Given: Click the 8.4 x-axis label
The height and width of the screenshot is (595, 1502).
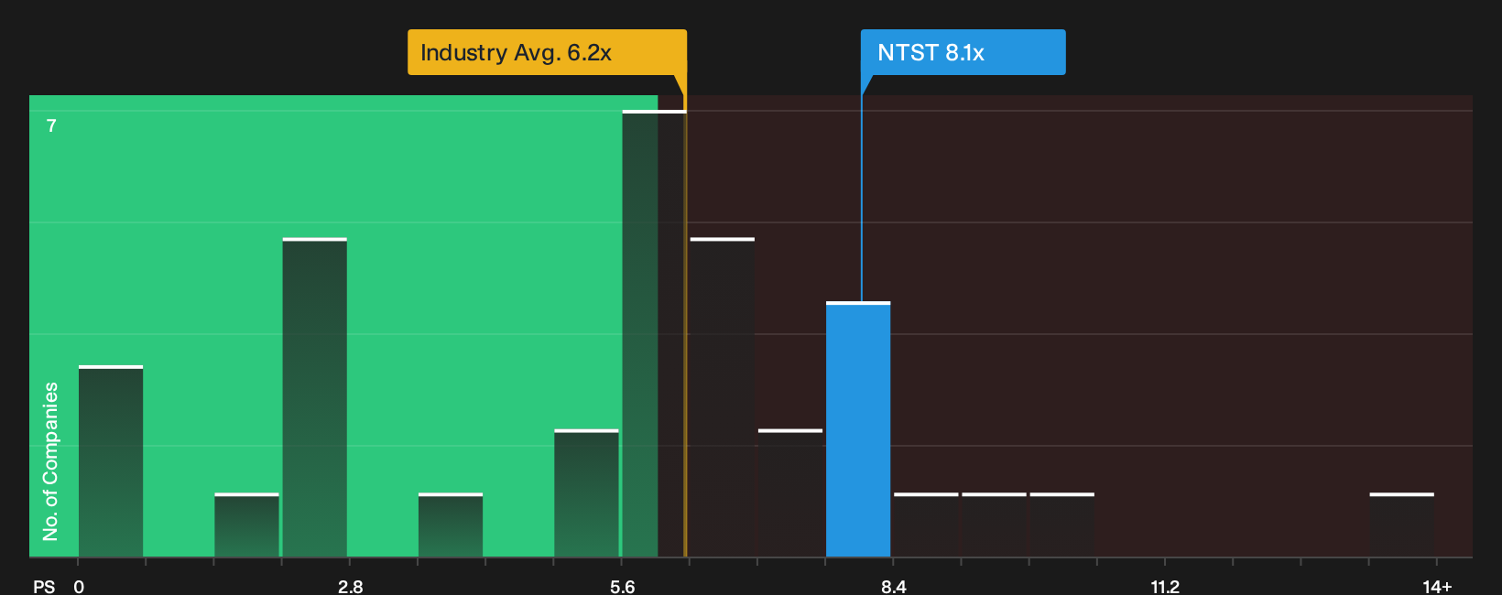Looking at the screenshot, I should coord(894,587).
